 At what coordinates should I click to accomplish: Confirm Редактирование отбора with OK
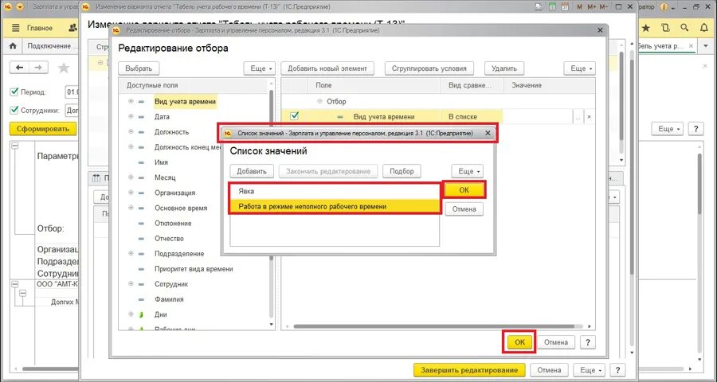520,342
